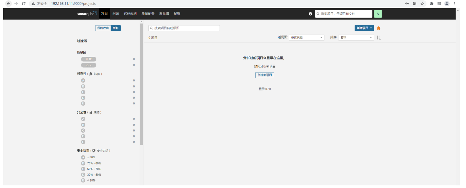
Task: Click the 创建新项目 button
Action: 265,75
